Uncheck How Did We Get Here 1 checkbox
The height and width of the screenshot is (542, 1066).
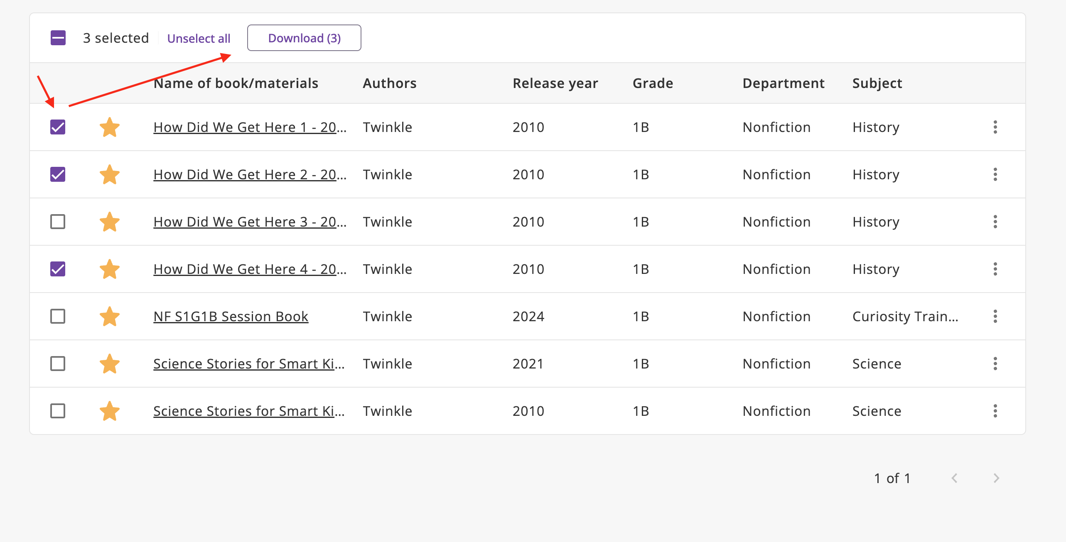pos(58,127)
